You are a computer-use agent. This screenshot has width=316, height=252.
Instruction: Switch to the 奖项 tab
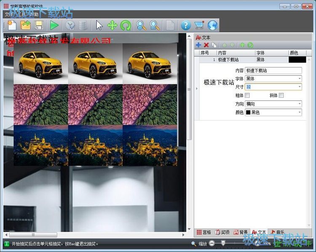point(222,232)
